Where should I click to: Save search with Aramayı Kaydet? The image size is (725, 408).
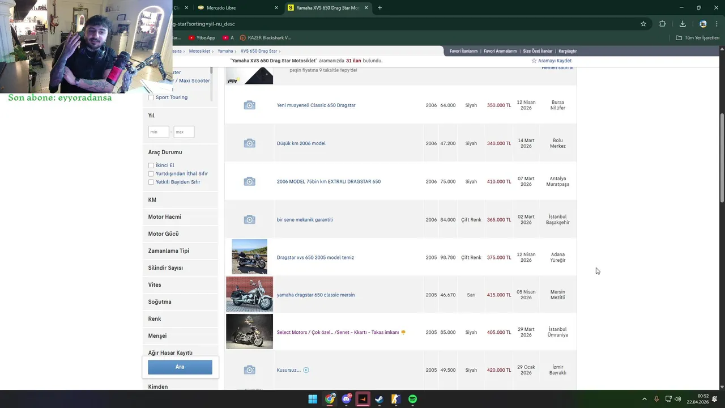tap(555, 61)
